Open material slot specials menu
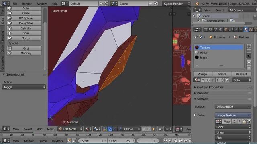 click(x=249, y=56)
